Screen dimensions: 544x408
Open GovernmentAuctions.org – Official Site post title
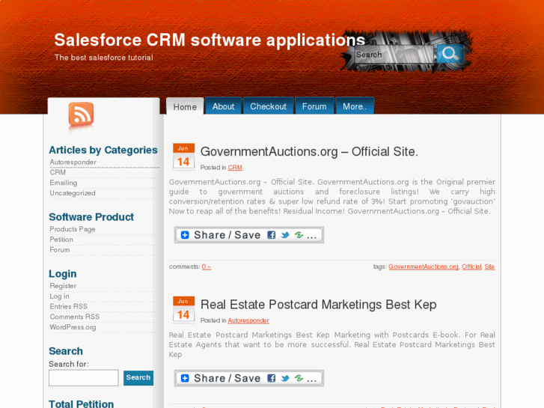[309, 152]
